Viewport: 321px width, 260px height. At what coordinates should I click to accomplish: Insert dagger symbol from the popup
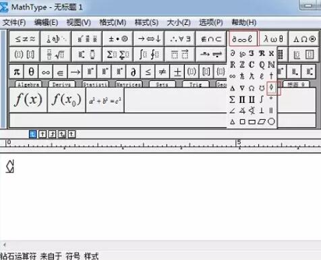[271, 76]
